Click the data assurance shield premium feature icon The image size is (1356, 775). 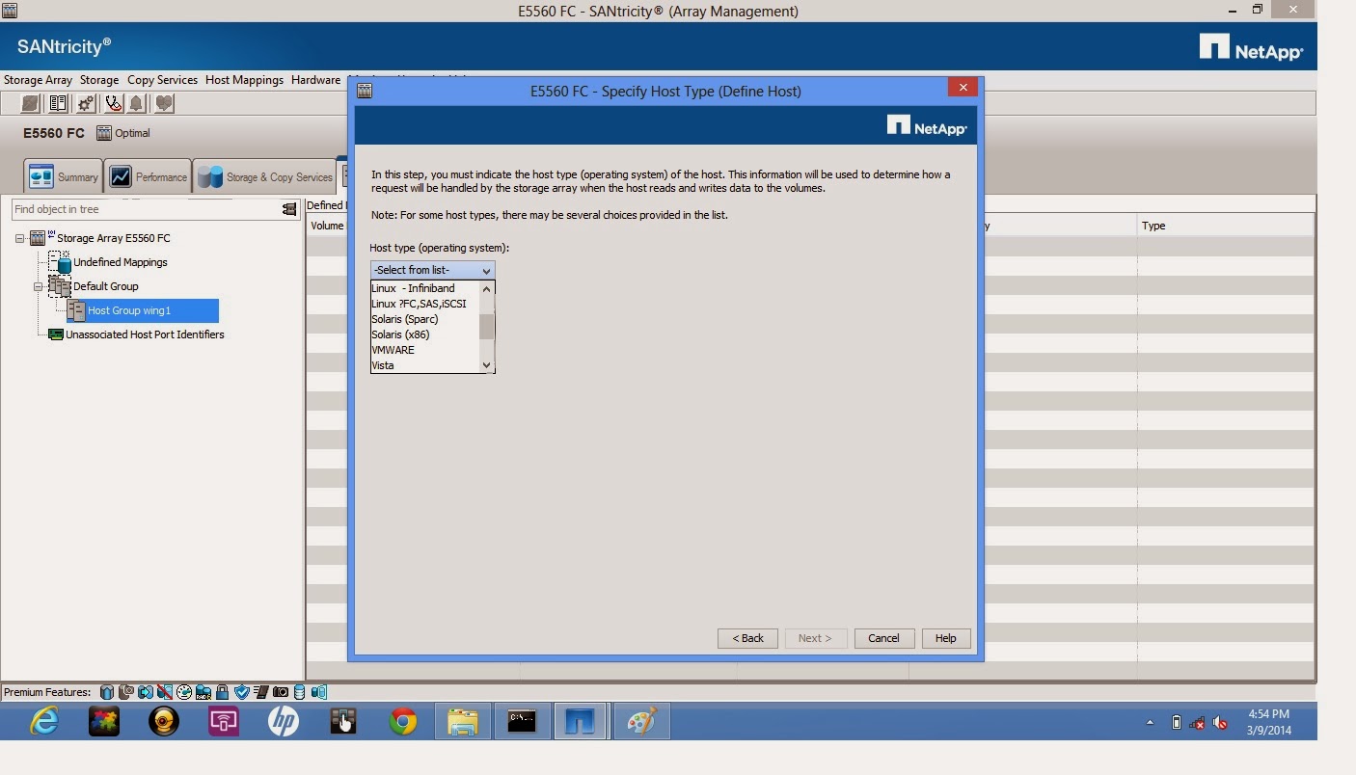(242, 691)
